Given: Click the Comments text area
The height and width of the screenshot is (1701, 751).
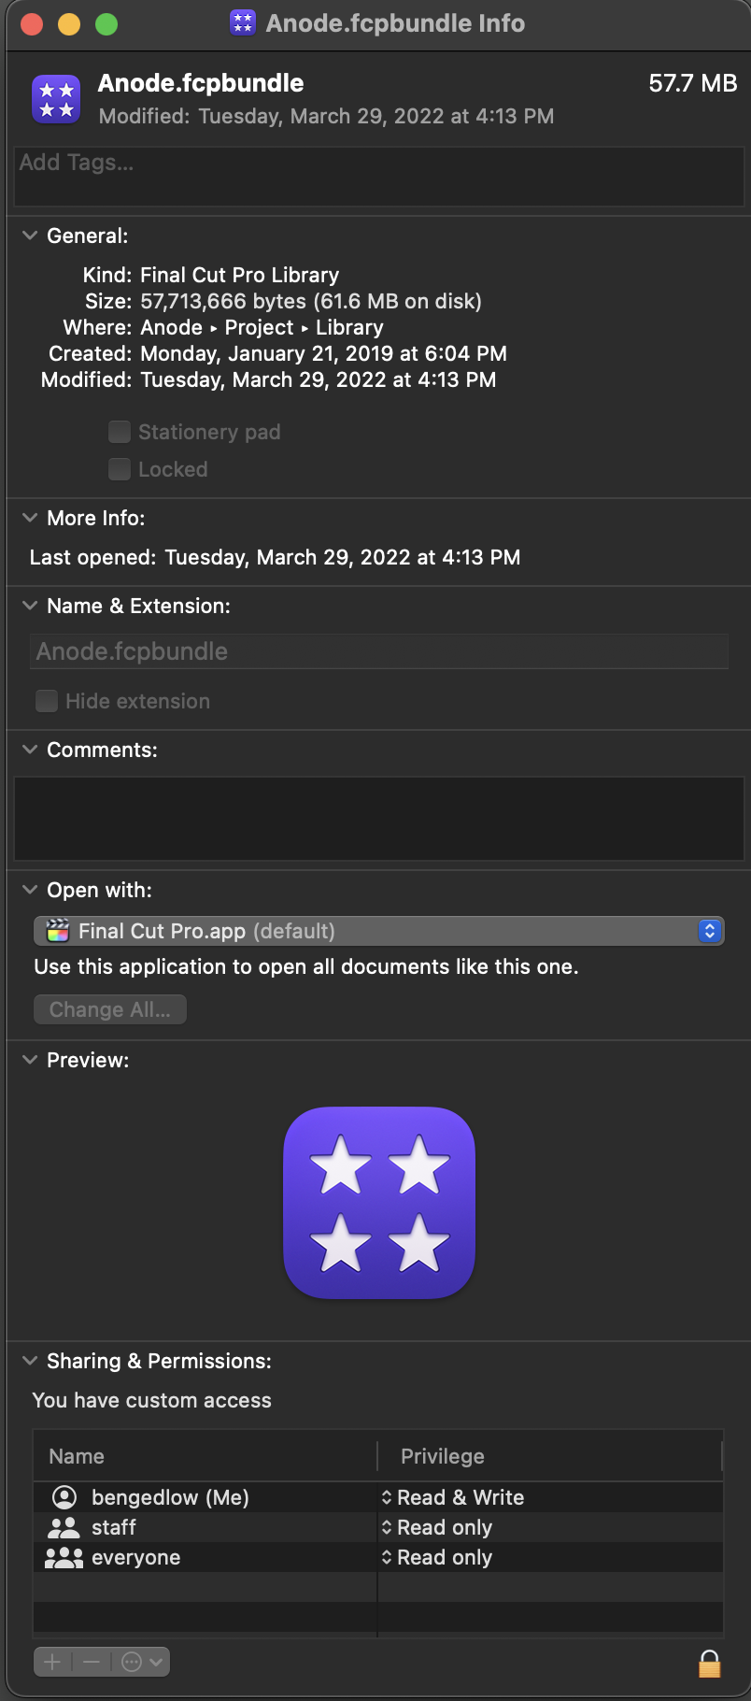Looking at the screenshot, I should coord(378,818).
